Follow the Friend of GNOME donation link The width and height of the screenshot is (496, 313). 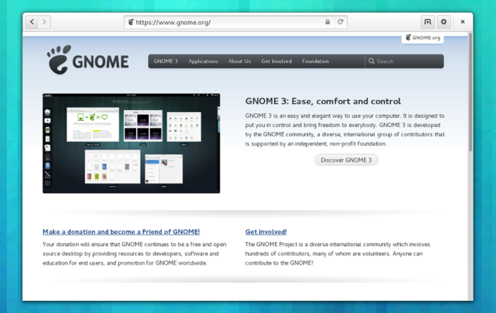tap(121, 232)
